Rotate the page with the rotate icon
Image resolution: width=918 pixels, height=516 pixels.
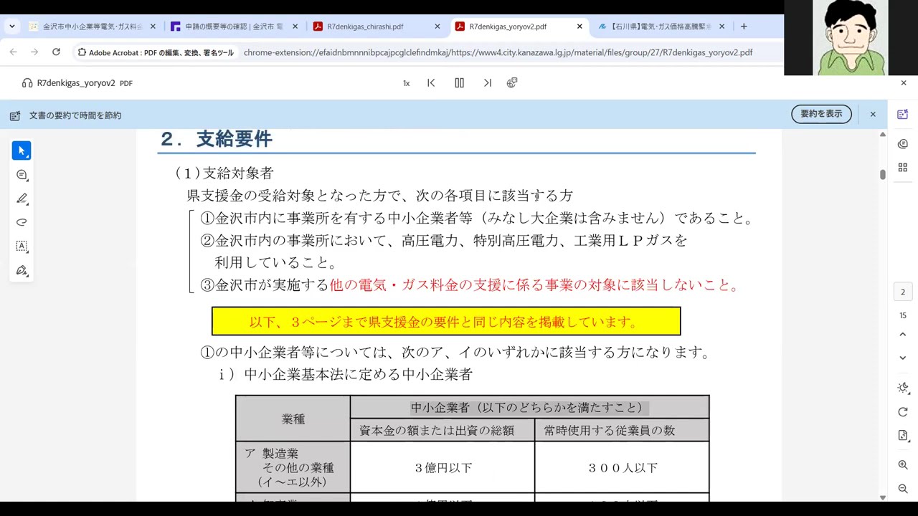(903, 412)
